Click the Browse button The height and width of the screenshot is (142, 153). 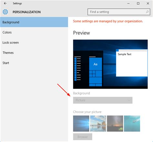tap(83, 137)
